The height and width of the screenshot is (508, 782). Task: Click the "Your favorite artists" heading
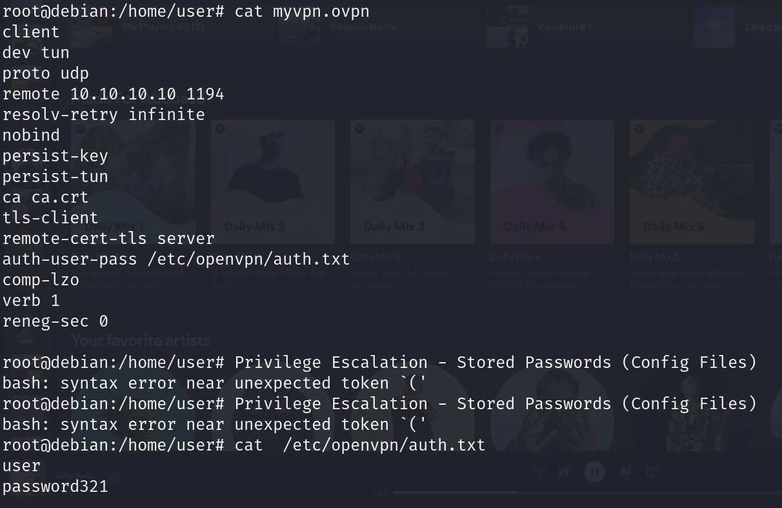click(x=141, y=340)
